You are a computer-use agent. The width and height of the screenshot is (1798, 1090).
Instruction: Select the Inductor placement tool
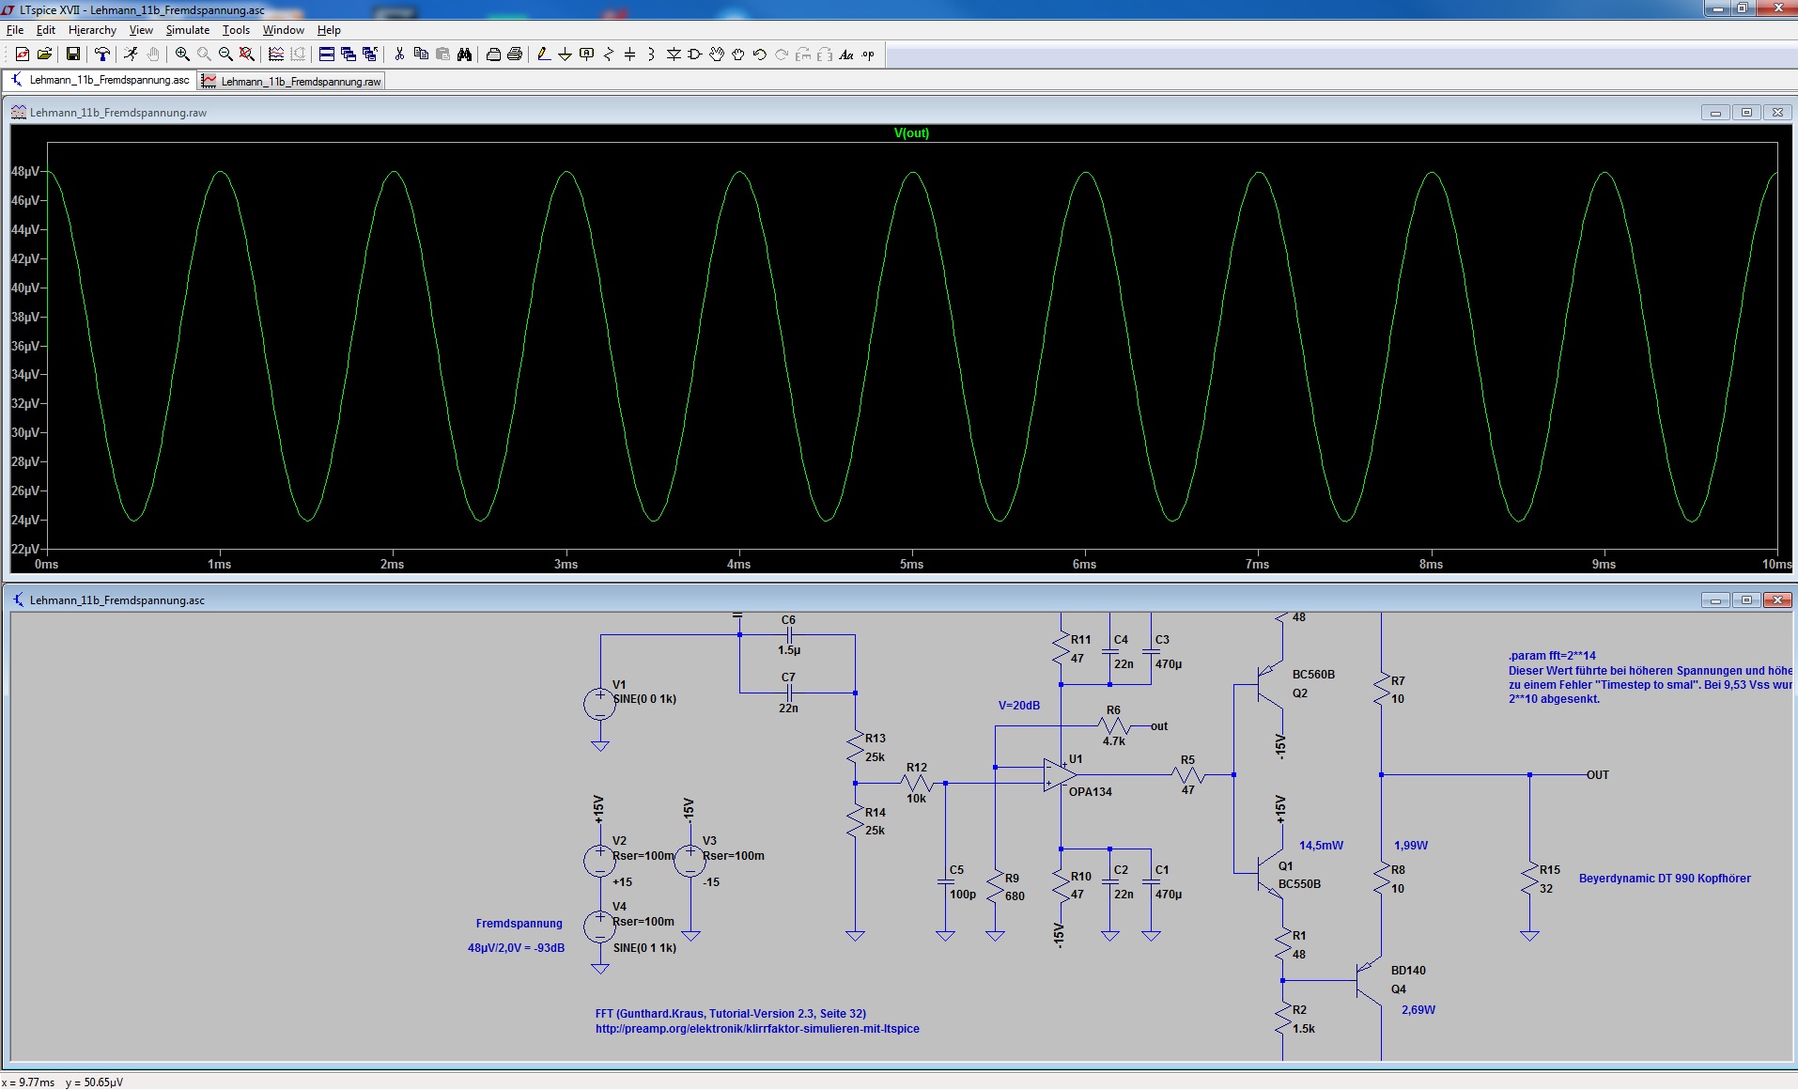[x=651, y=54]
